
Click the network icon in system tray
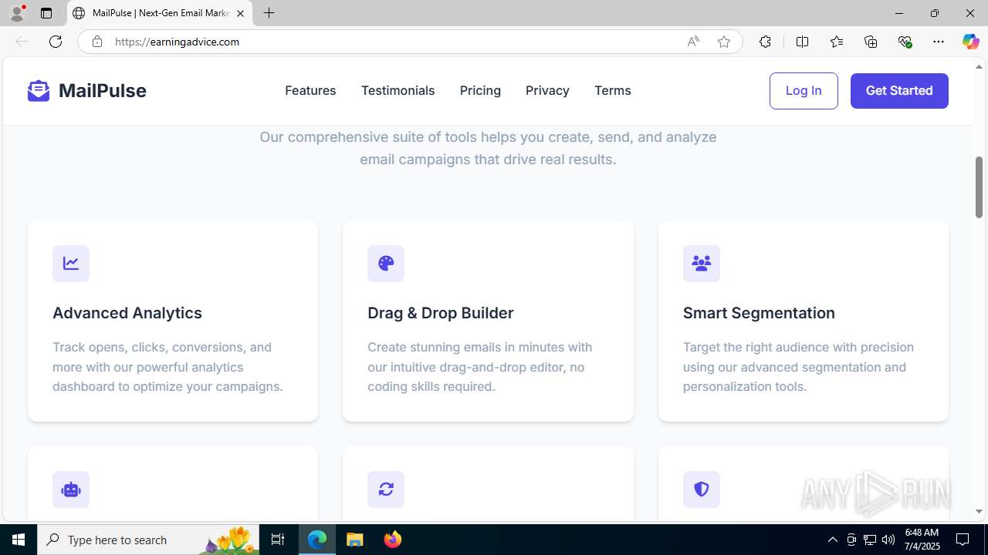pyautogui.click(x=870, y=540)
